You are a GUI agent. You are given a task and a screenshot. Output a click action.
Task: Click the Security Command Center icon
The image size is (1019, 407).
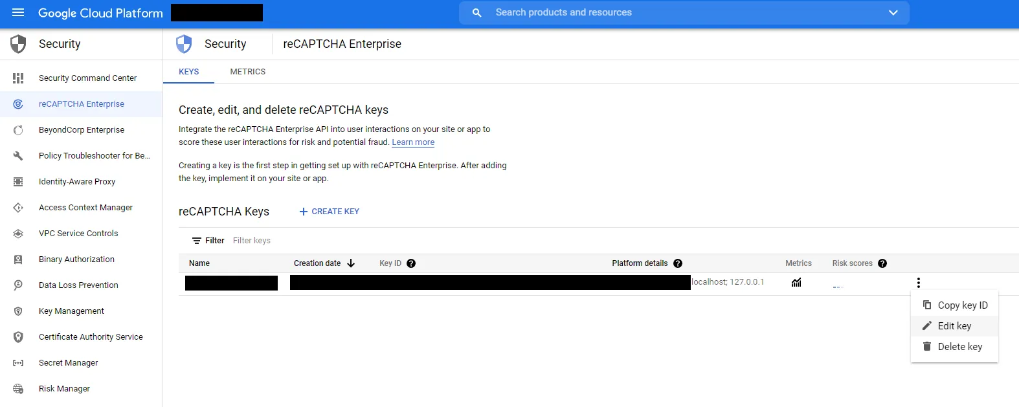[x=18, y=78]
